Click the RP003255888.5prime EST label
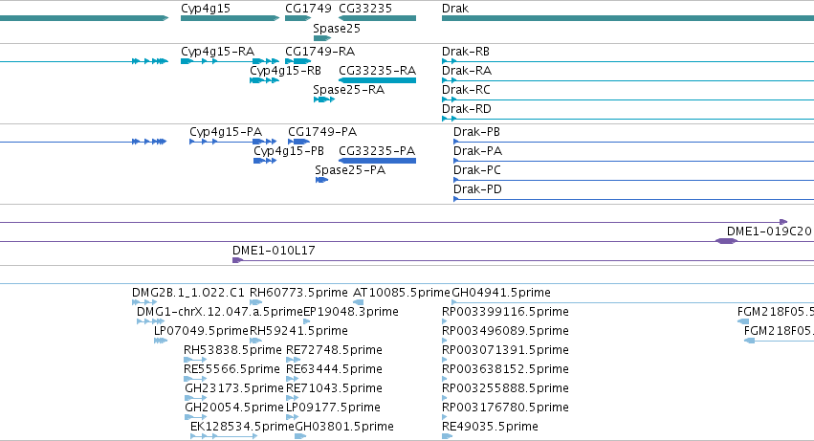814x441 pixels. [505, 389]
